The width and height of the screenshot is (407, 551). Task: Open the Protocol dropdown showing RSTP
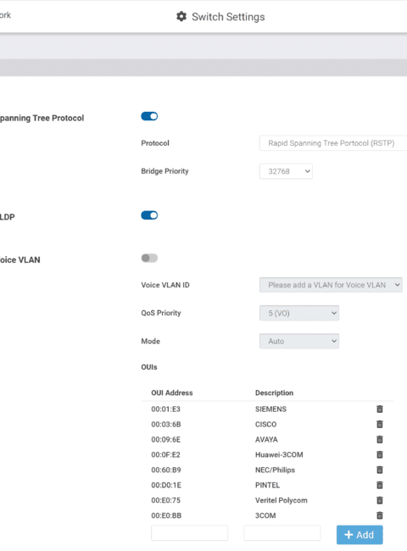coord(333,143)
